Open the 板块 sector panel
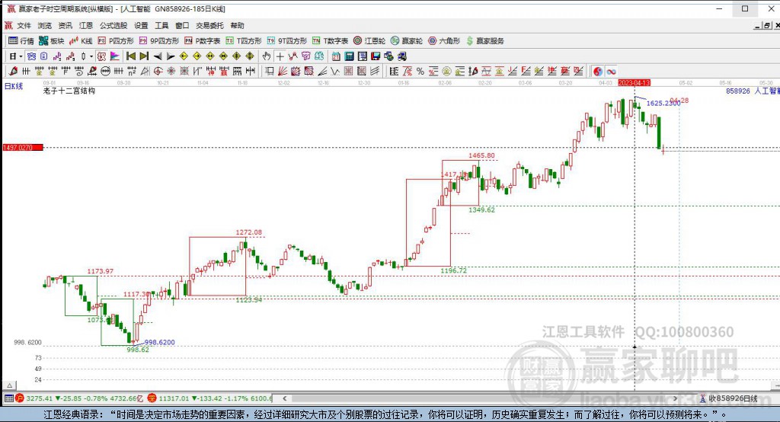 click(x=52, y=41)
